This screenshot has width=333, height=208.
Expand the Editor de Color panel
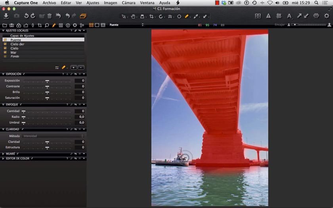pyautogui.click(x=4, y=158)
